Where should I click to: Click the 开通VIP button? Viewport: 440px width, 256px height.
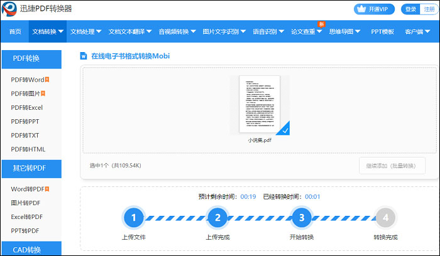pos(374,9)
